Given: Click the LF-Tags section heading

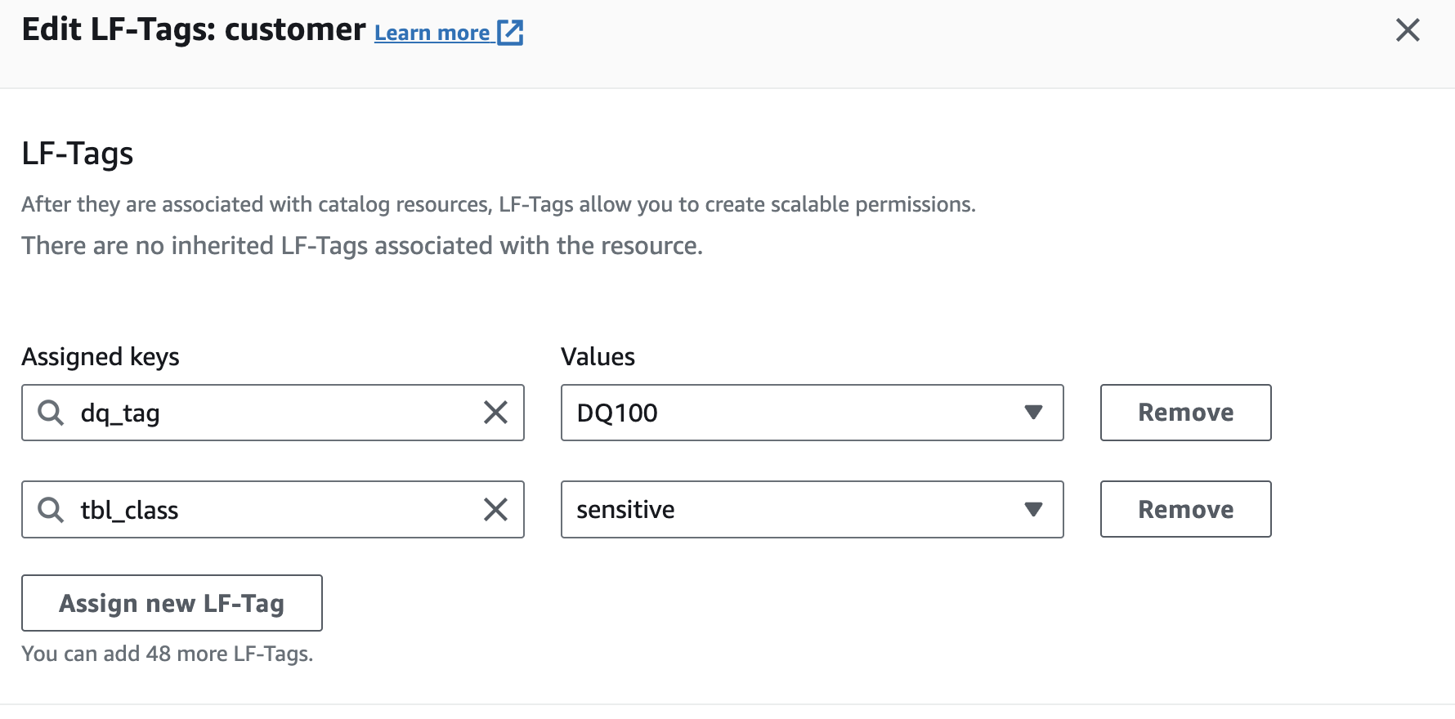Looking at the screenshot, I should (x=78, y=154).
